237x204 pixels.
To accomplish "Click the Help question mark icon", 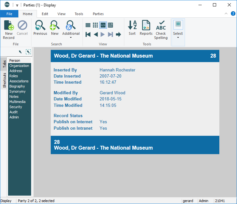I will click(233, 14).
